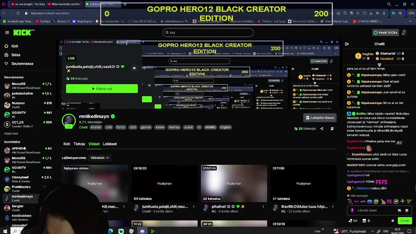Image resolution: width=416 pixels, height=234 pixels.
Task: Open APEHEHE in recommended channels
Action: click(x=28, y=150)
